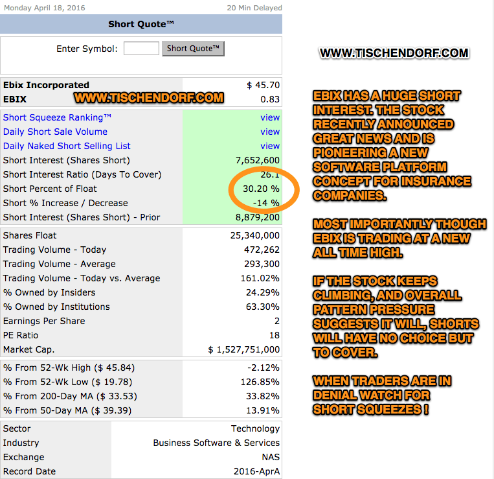Select the % From 50-Day MA ($ 39.39) label
The width and height of the screenshot is (494, 479).
click(67, 410)
